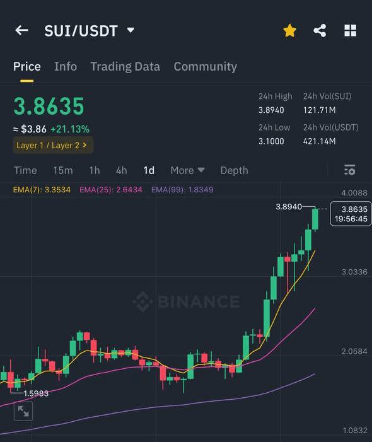
Task: Select the 4h timeframe
Action: [122, 170]
